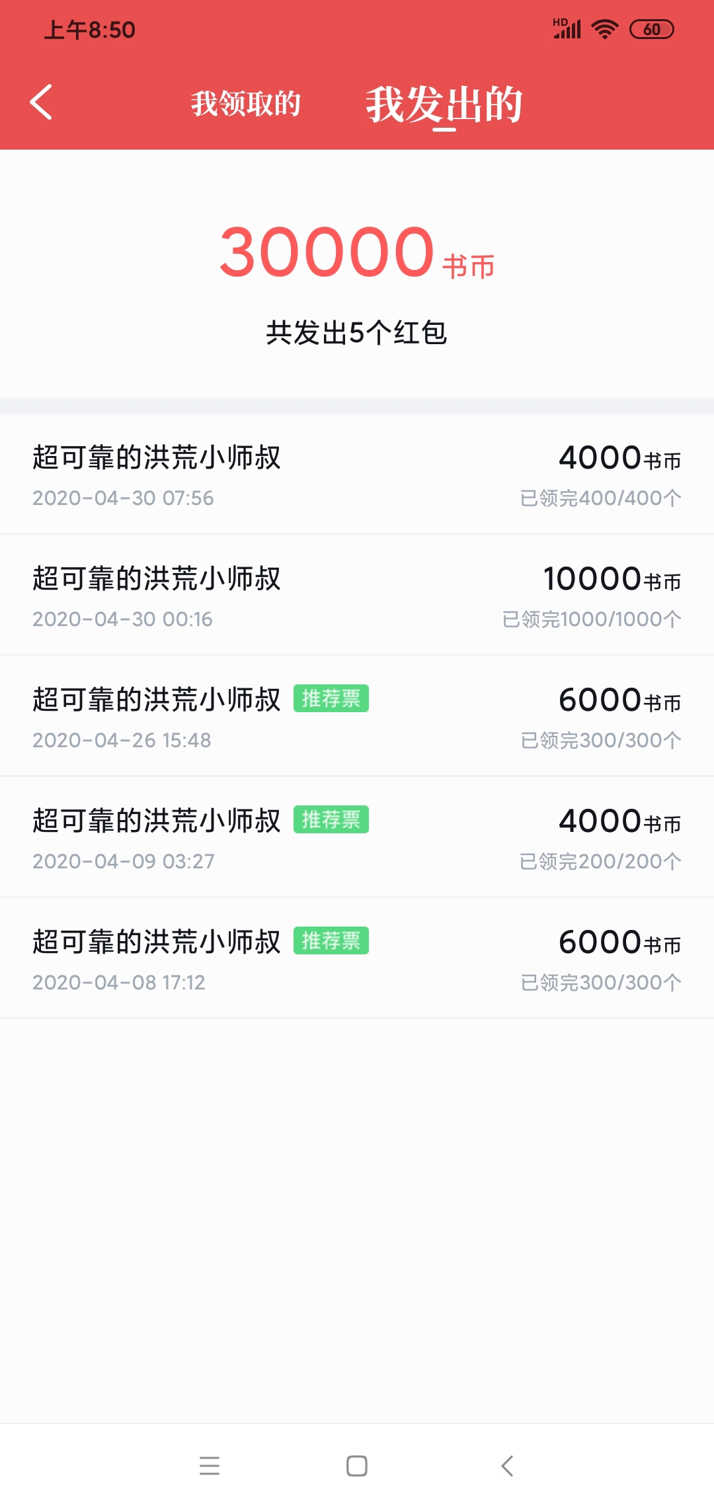Tap the battery indicator icon
The image size is (714, 1509).
651,29
